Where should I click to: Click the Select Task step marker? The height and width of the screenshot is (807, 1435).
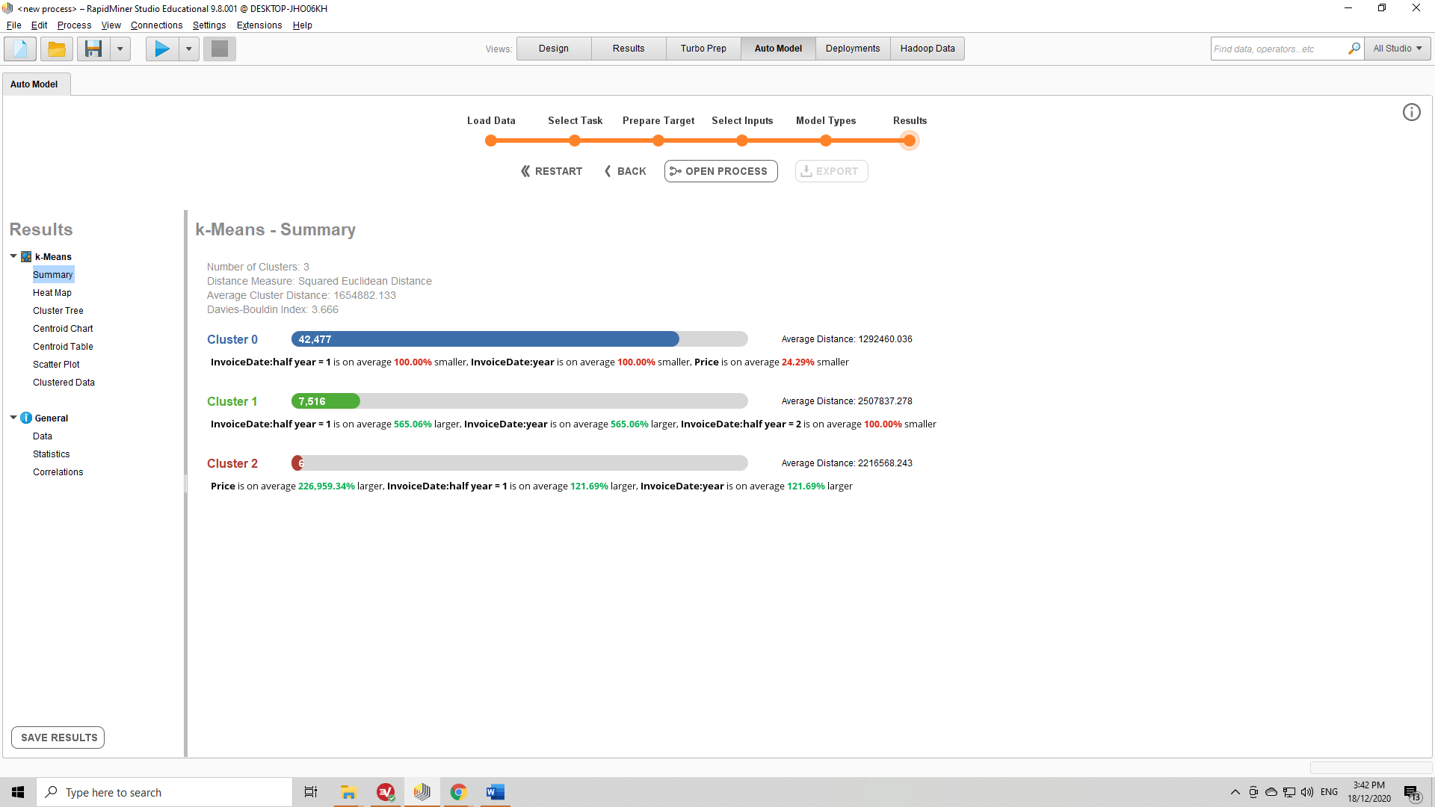(575, 140)
